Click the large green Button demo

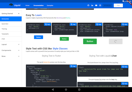[90, 41]
